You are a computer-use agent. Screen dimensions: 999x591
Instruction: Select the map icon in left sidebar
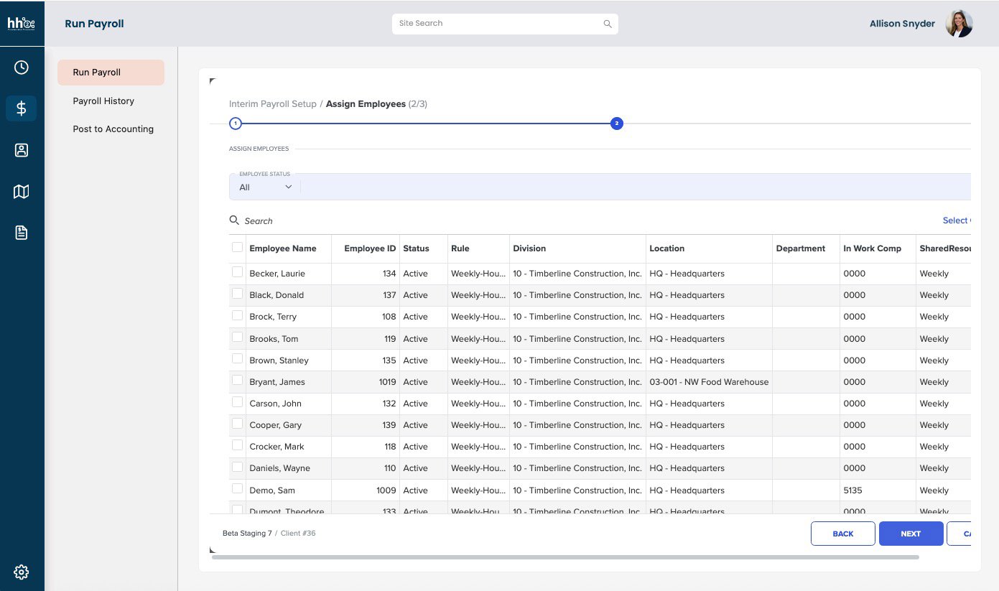tap(21, 191)
